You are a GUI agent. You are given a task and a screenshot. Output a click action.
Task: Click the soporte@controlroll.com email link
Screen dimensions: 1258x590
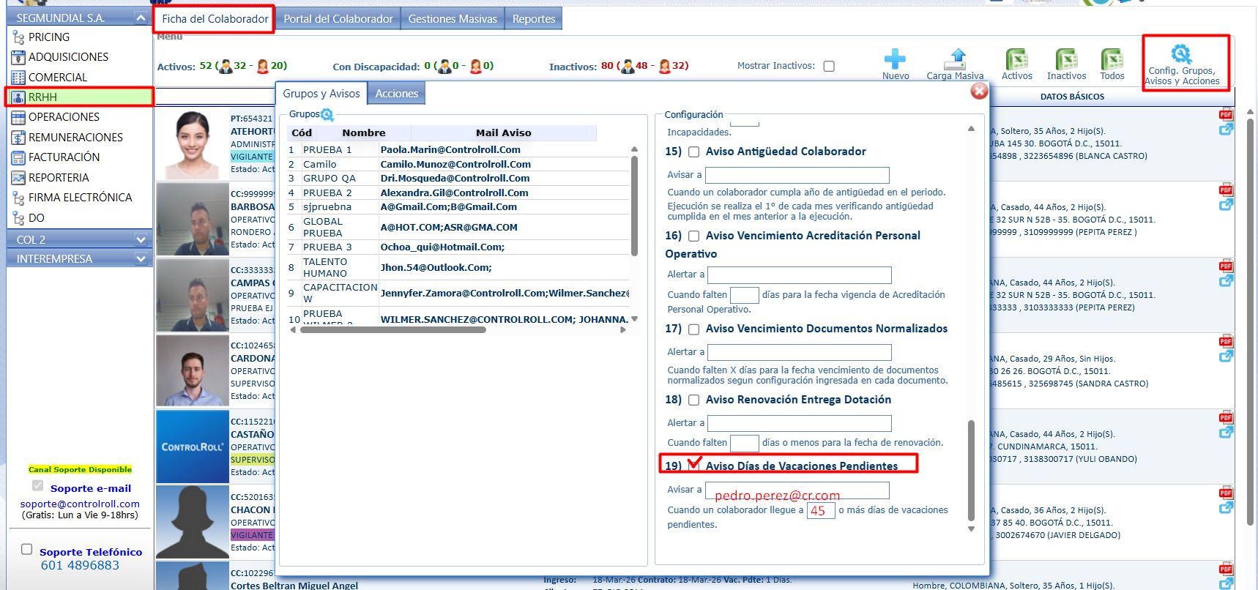tap(80, 504)
